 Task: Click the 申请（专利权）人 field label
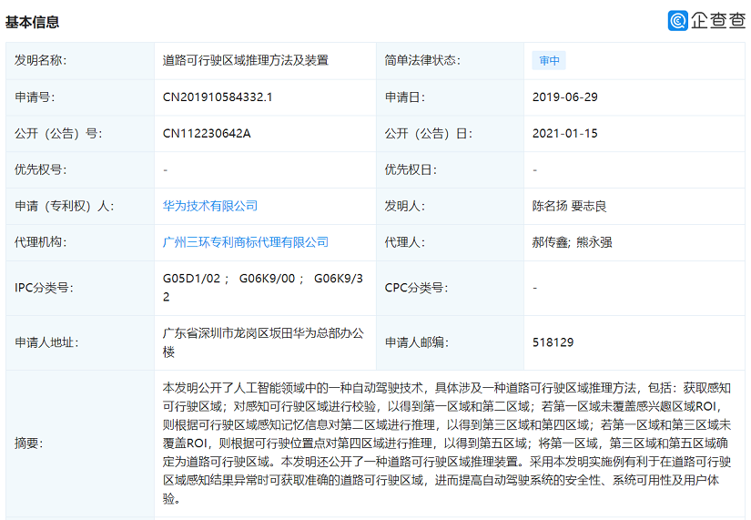click(x=65, y=206)
